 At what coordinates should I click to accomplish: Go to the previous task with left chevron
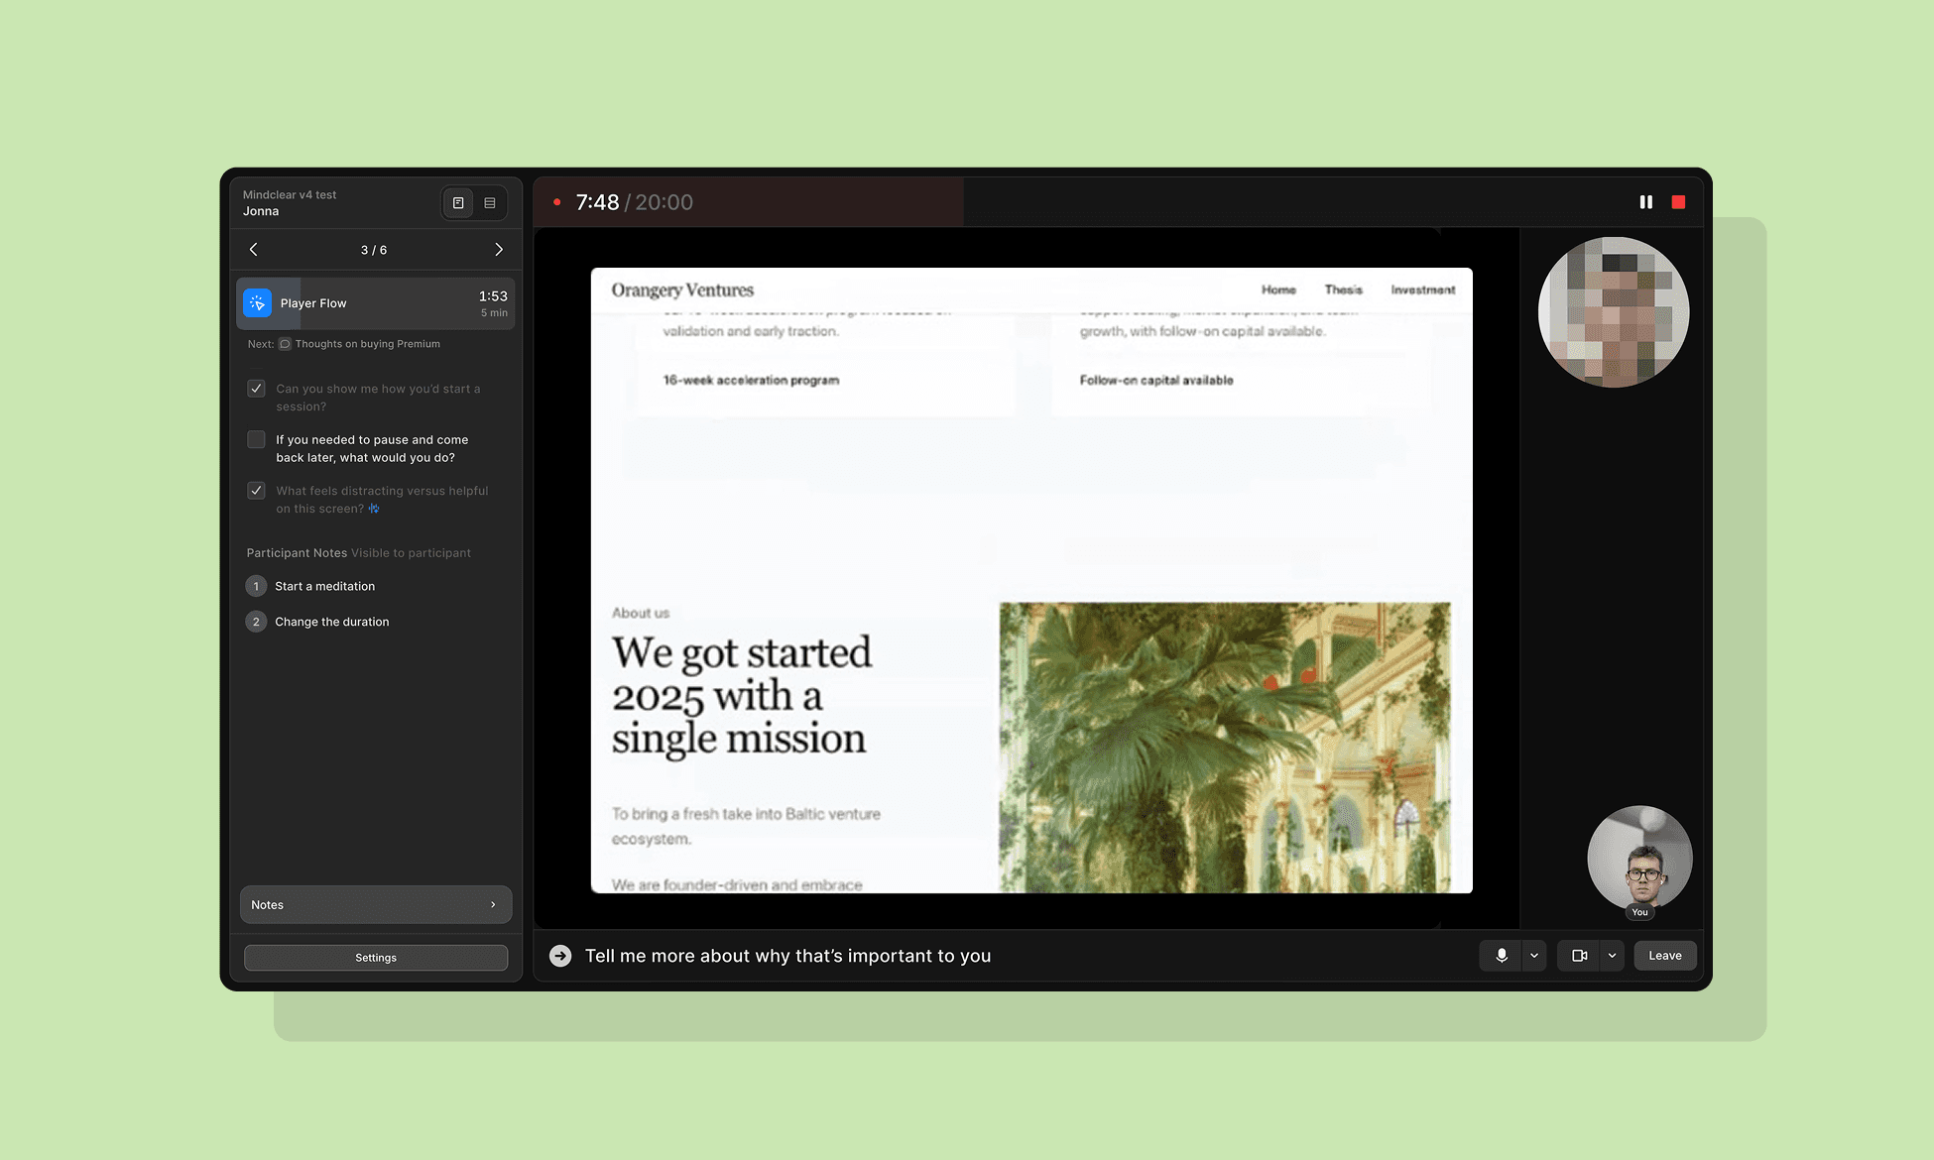click(x=254, y=250)
